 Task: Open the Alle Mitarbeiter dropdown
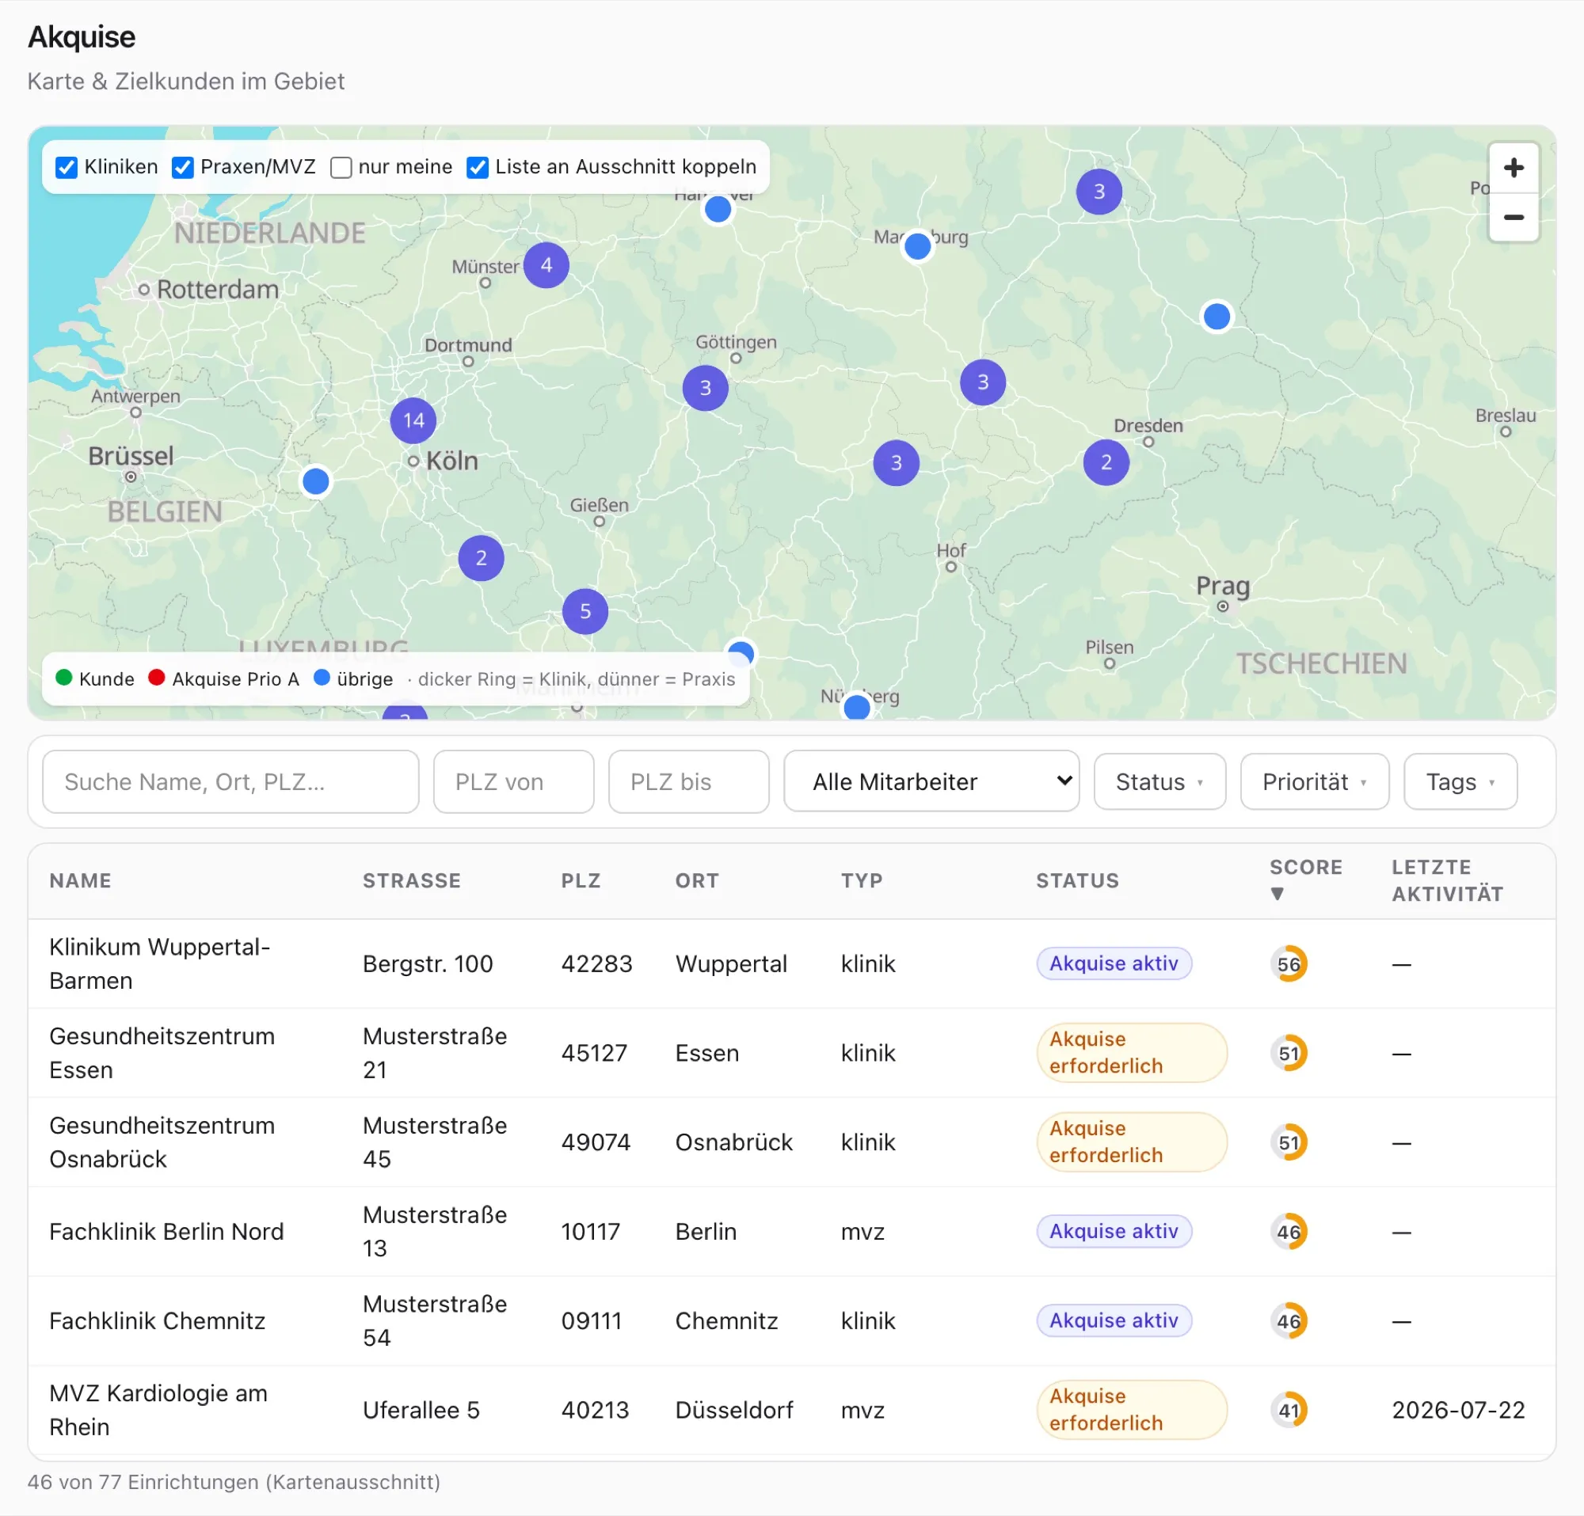coord(931,781)
